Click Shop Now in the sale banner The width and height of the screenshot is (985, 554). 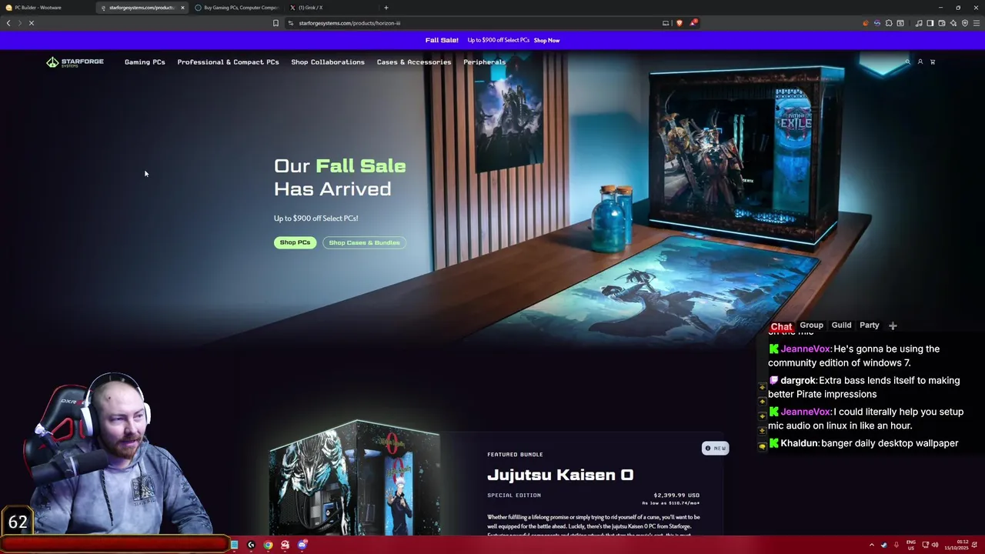pyautogui.click(x=546, y=40)
